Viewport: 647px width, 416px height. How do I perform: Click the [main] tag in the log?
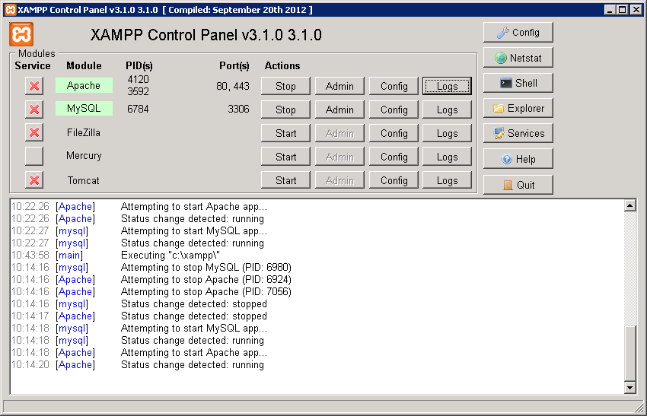point(69,256)
